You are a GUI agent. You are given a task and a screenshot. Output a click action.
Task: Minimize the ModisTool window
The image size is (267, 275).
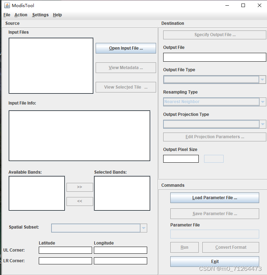click(x=227, y=5)
